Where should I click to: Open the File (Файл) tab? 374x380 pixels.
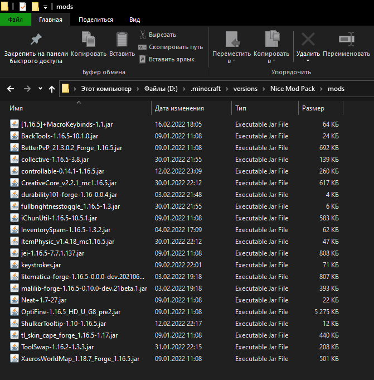(x=16, y=20)
